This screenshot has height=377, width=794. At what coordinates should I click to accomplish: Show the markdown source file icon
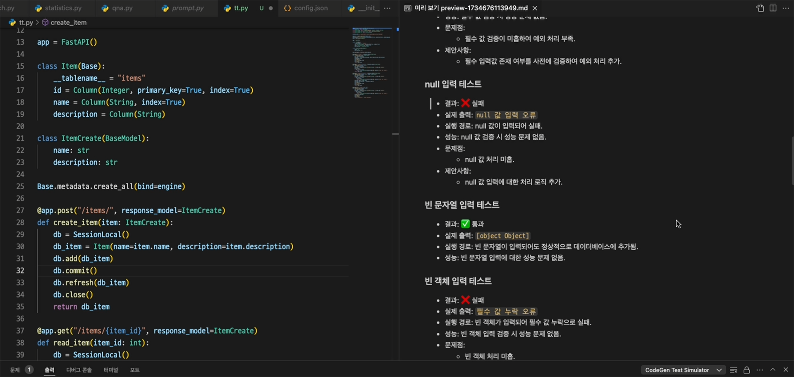(x=760, y=8)
